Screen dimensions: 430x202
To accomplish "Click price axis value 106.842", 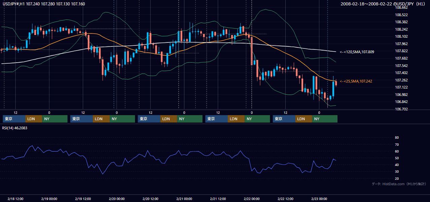I will tap(401, 102).
